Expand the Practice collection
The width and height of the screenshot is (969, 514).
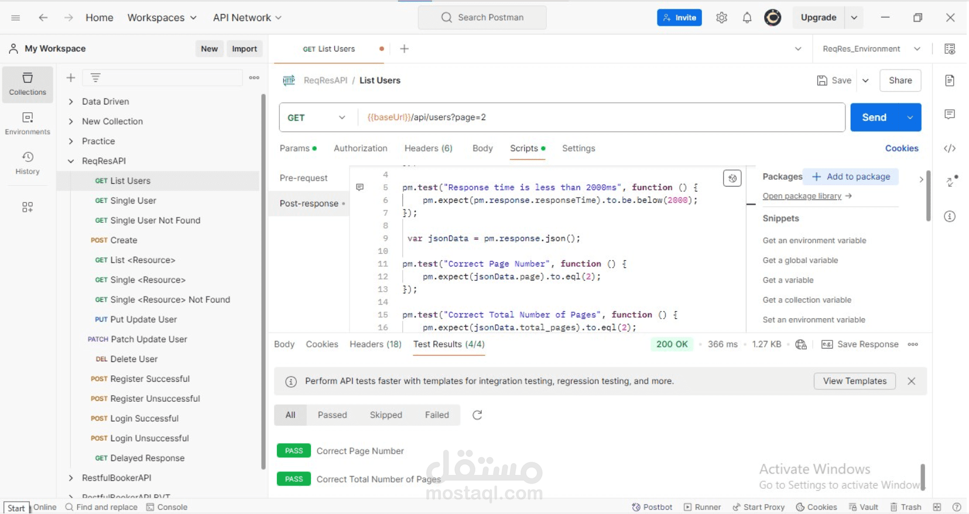[71, 142]
